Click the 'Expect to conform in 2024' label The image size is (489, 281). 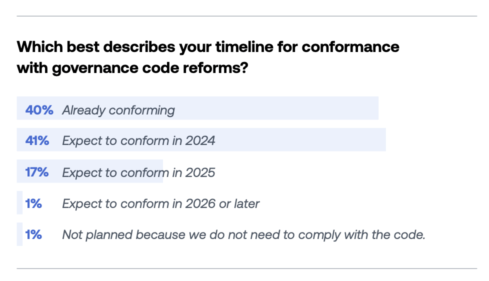click(138, 141)
